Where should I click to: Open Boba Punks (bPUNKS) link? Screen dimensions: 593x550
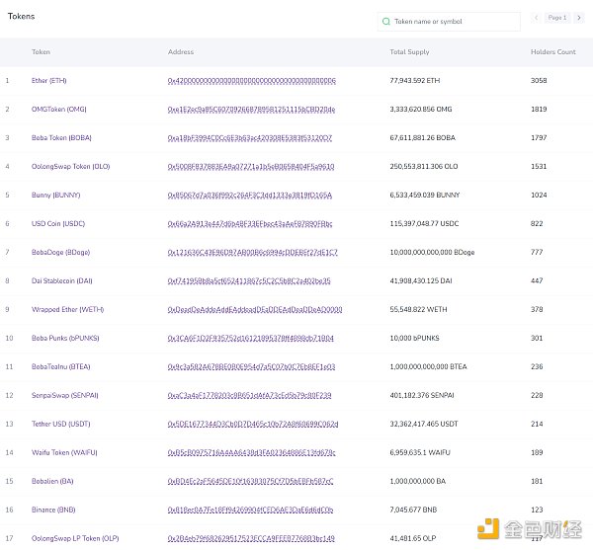[65, 338]
